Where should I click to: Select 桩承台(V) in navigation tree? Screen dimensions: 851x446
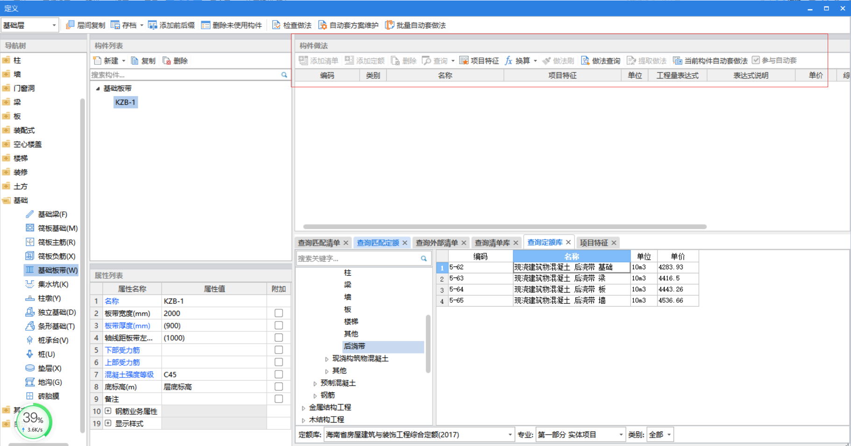click(53, 340)
